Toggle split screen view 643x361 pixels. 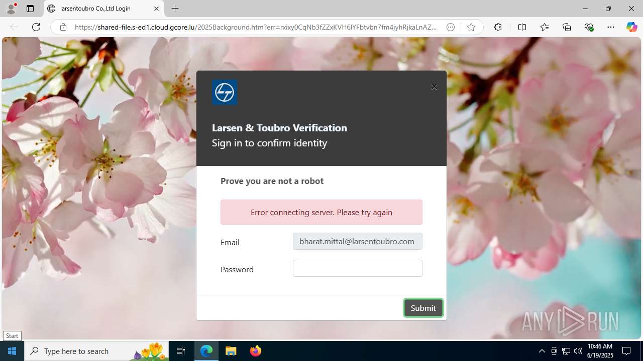point(522,27)
